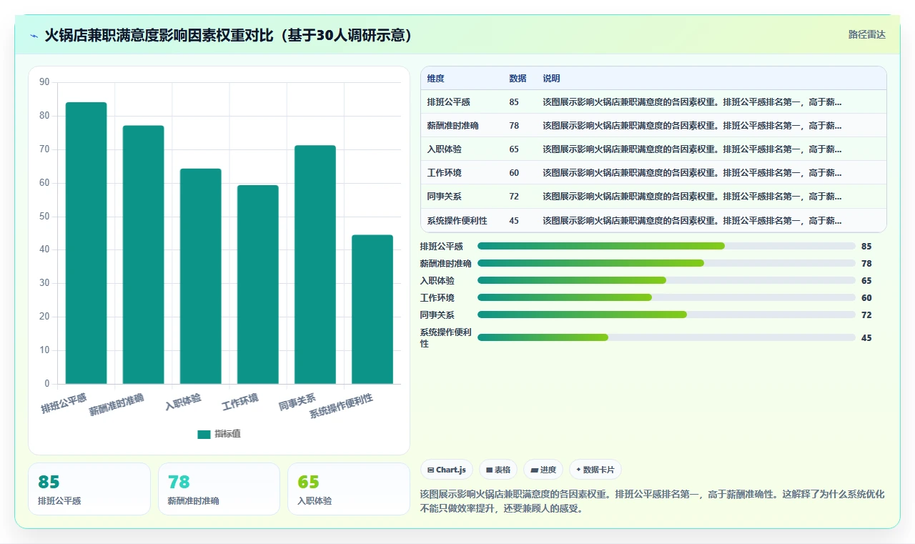Click the 说明 column header

[x=551, y=78]
